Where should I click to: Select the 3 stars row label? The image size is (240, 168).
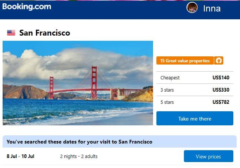coord(167,90)
